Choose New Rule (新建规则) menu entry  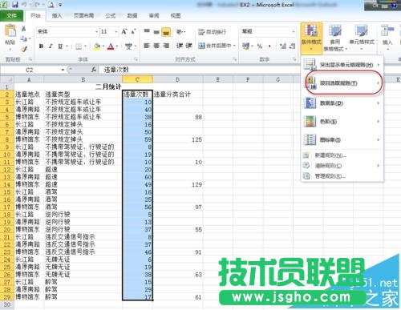click(342, 155)
